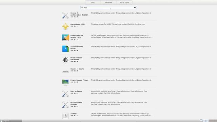Click the Utilisateurs et groupes tools icon
Screen dimensions: 217x122
pyautogui.click(x=65, y=105)
